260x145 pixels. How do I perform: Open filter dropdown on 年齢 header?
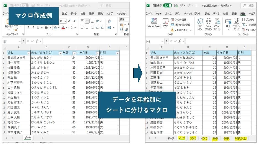[74, 53]
